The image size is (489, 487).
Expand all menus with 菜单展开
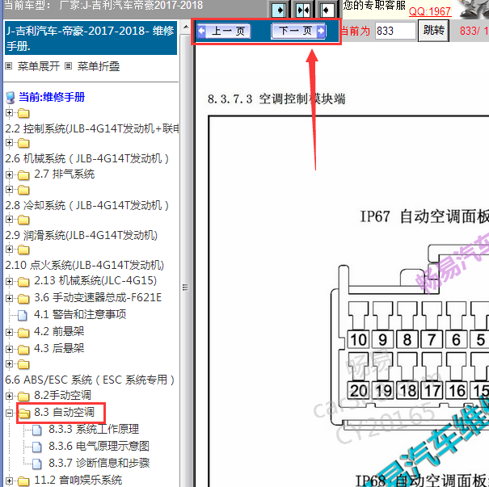(x=38, y=66)
